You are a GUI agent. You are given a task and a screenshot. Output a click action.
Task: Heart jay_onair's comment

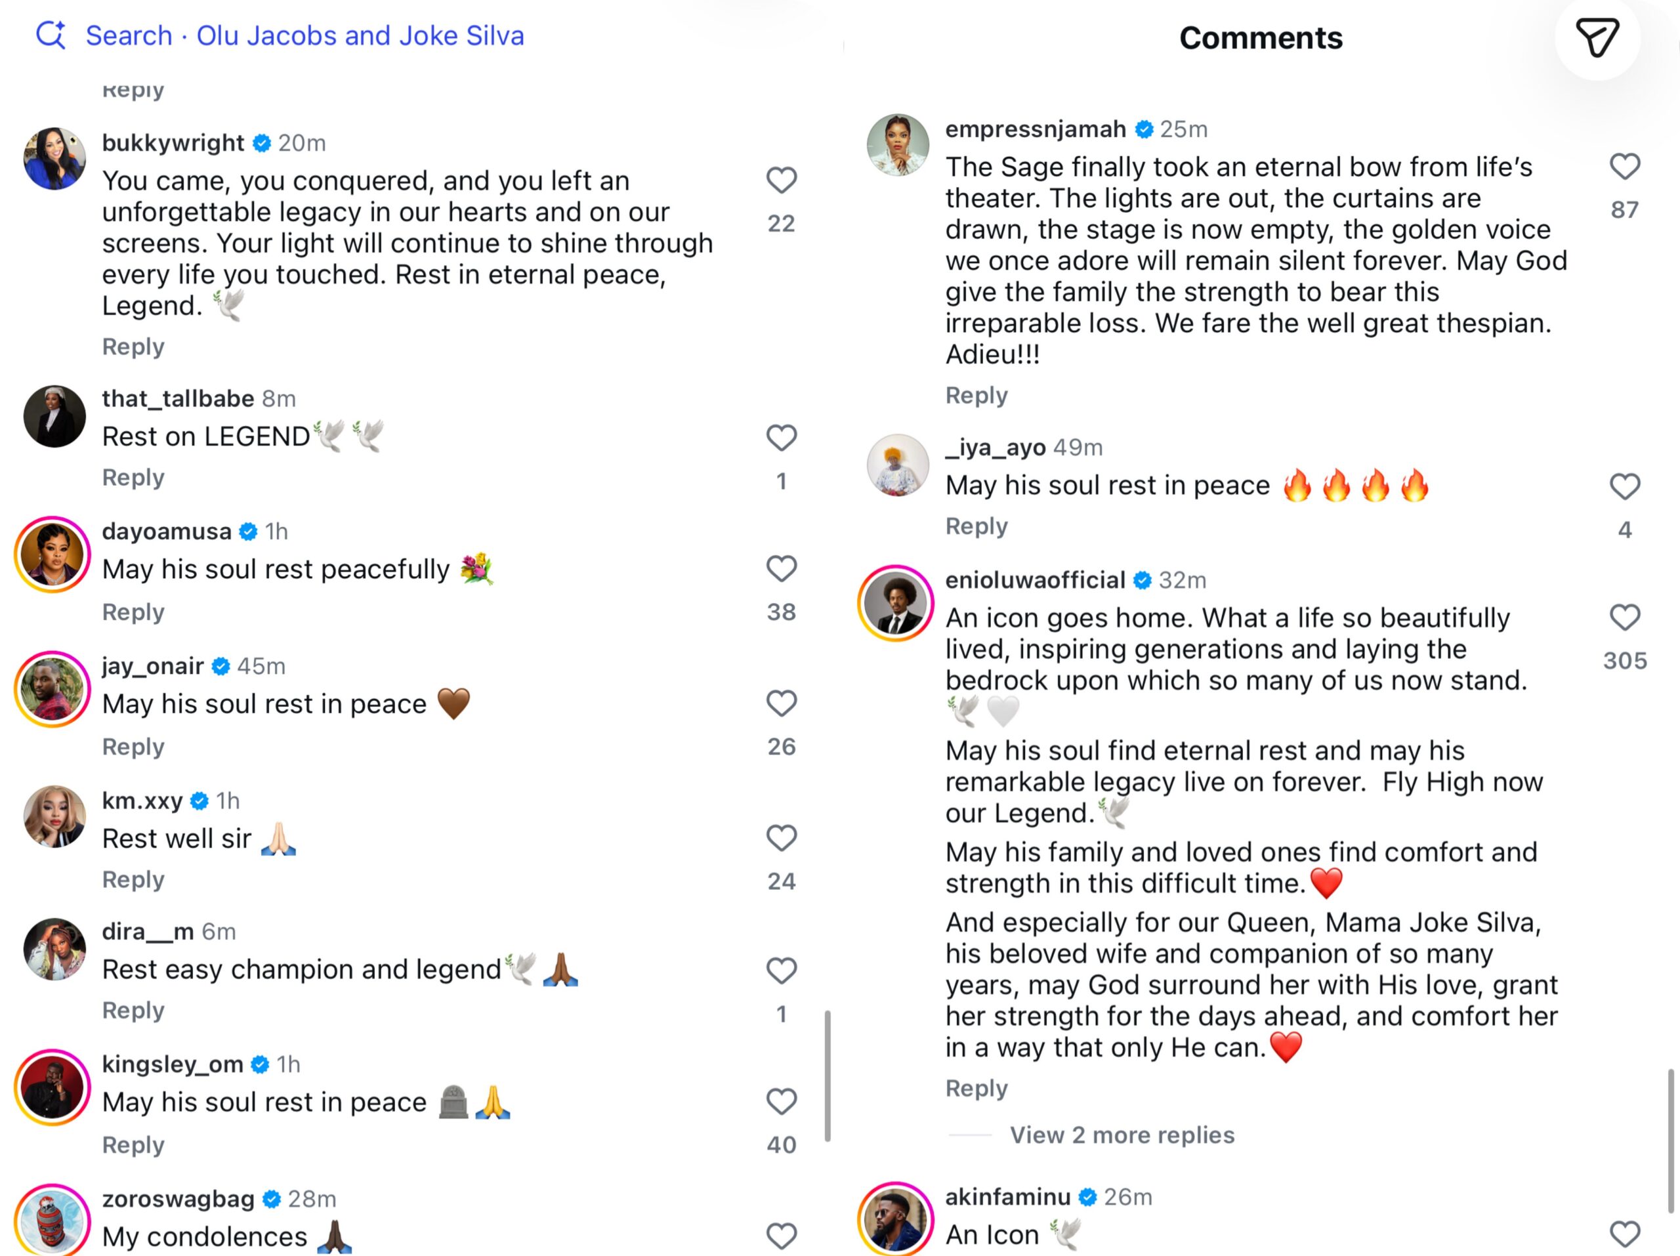click(781, 703)
